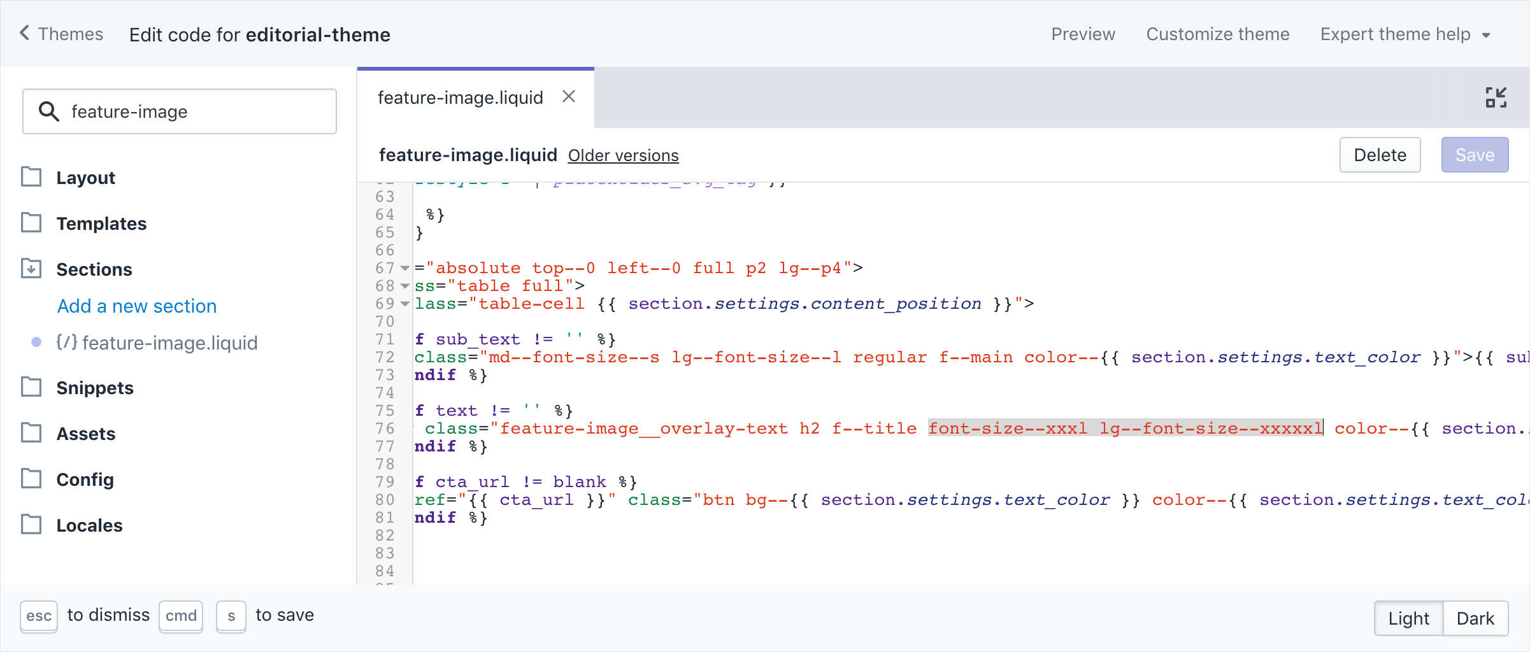Click the search magnifier icon
1530x652 pixels.
point(49,111)
